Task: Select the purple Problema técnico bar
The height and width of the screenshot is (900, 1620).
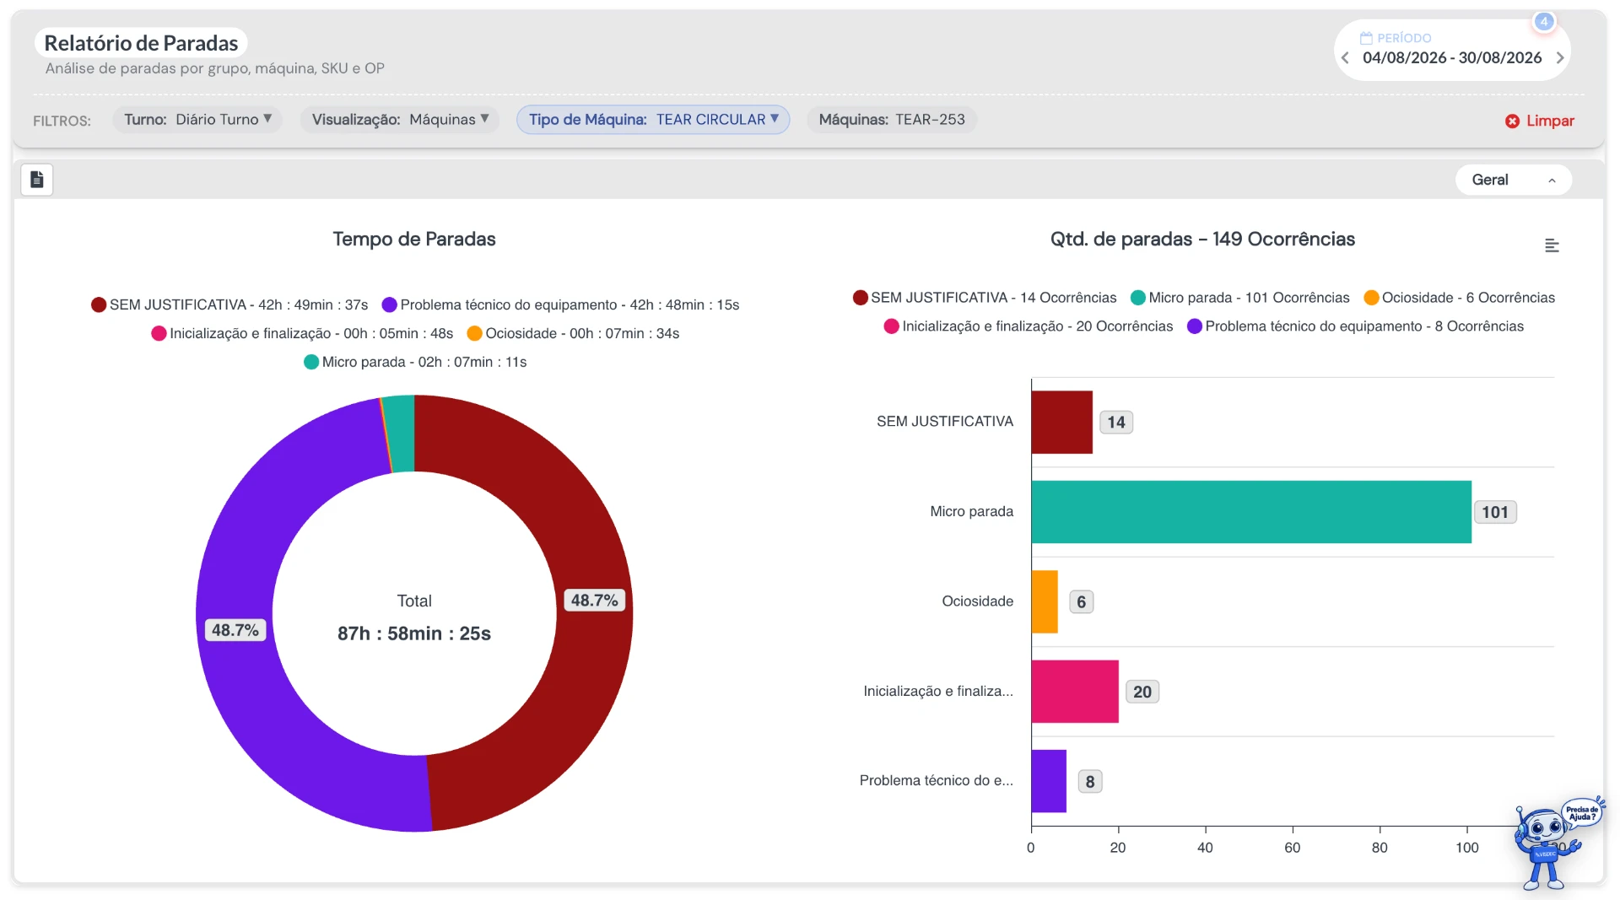Action: coord(1049,781)
